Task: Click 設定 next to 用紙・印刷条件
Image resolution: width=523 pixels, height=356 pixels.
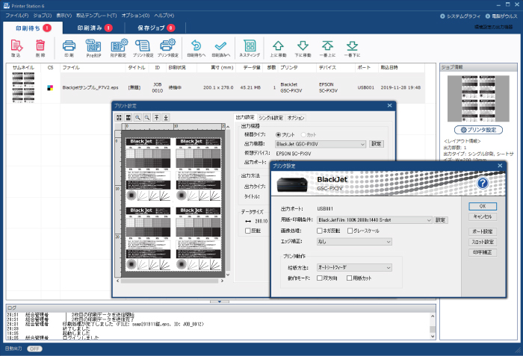Action: pyautogui.click(x=440, y=220)
